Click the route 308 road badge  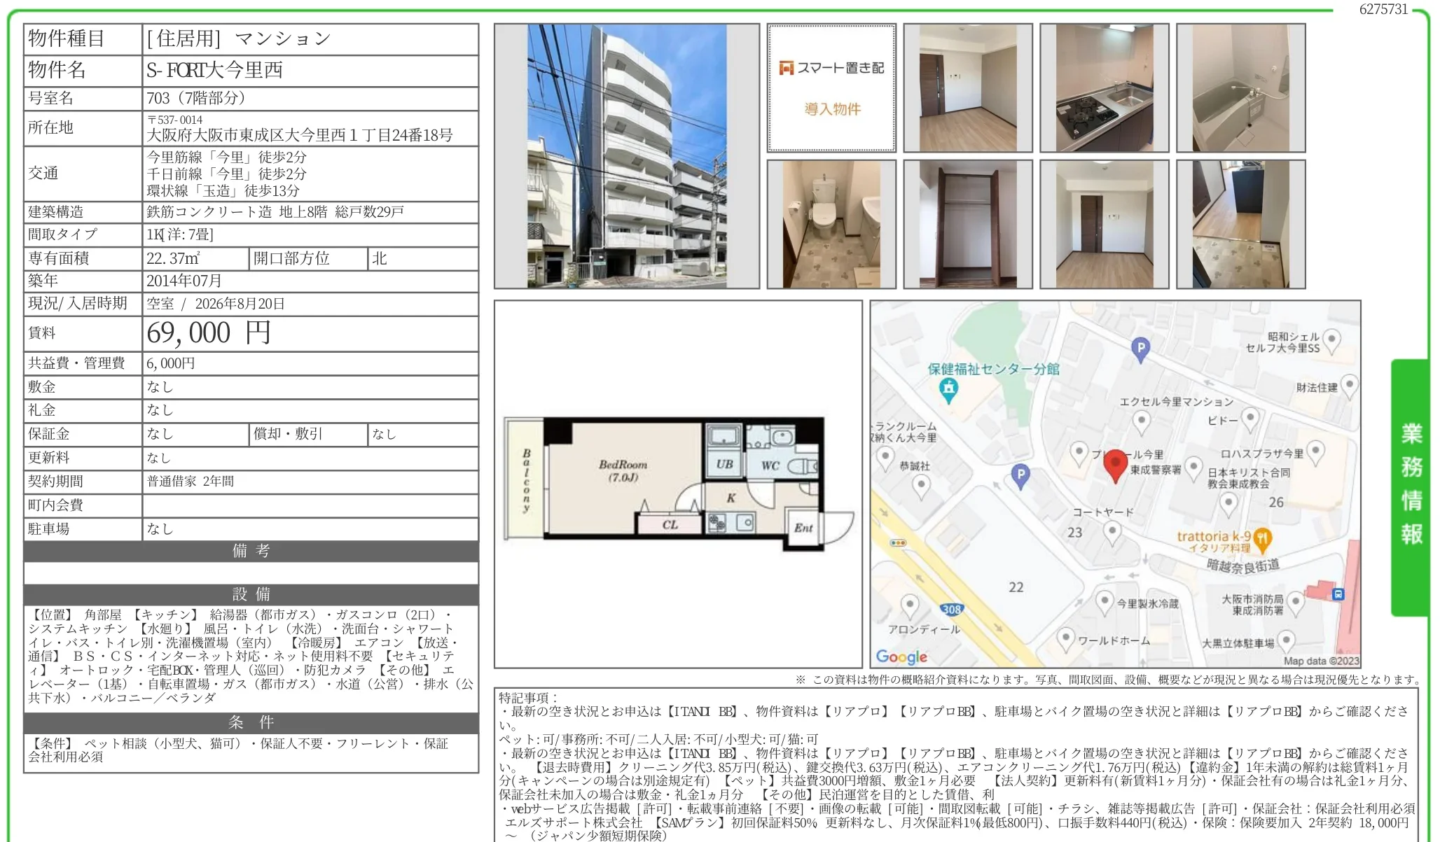(x=951, y=610)
